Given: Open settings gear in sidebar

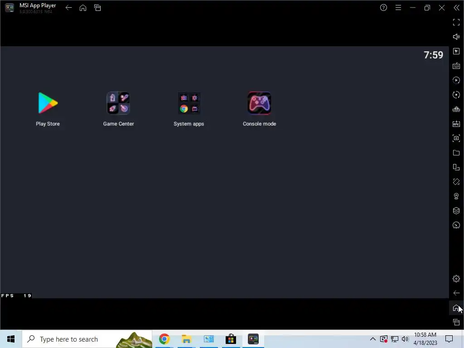Looking at the screenshot, I should point(456,279).
